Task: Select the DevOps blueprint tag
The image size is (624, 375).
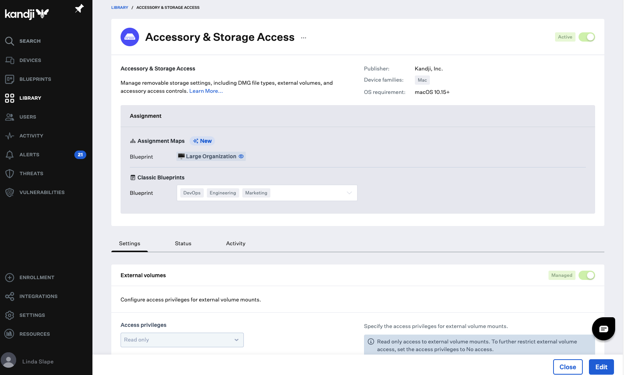Action: click(192, 193)
